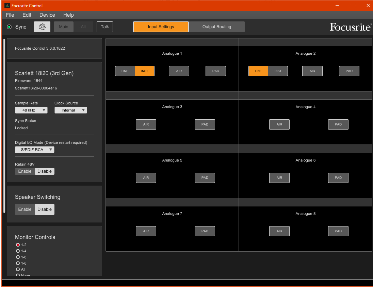
Task: Toggle AIR on Analogue 8
Action: [279, 231]
